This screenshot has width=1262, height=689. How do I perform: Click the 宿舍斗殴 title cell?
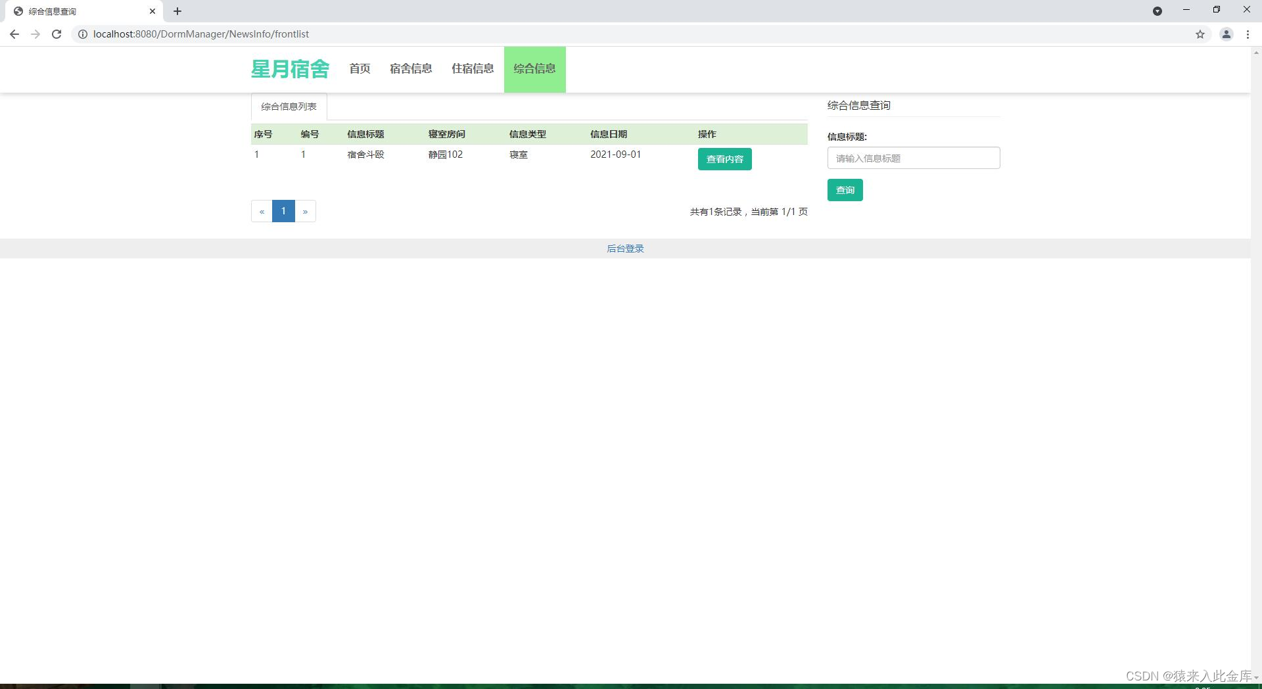tap(365, 154)
